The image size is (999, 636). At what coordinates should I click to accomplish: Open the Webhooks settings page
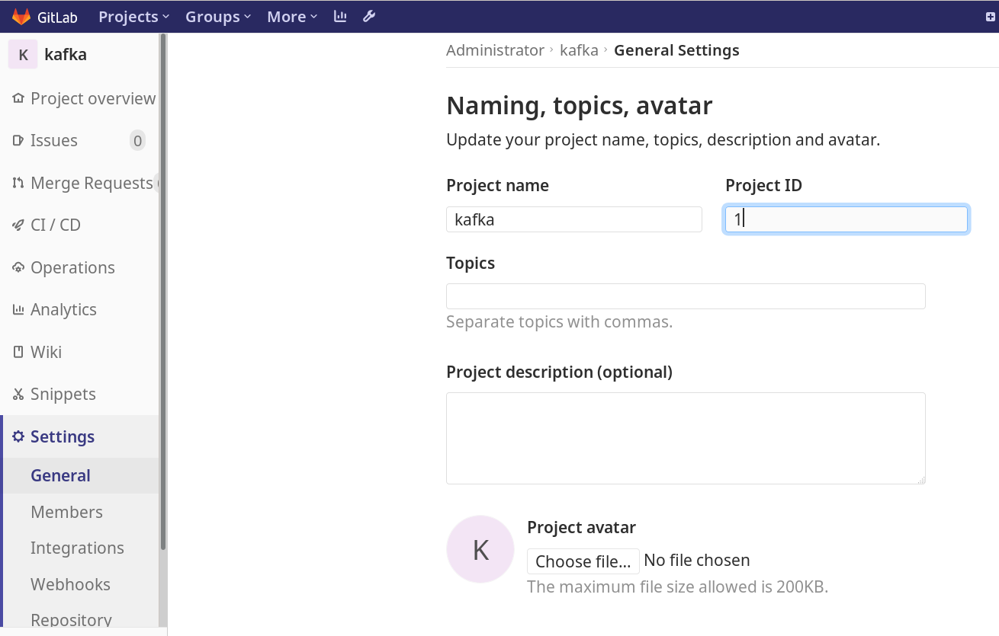click(x=70, y=584)
